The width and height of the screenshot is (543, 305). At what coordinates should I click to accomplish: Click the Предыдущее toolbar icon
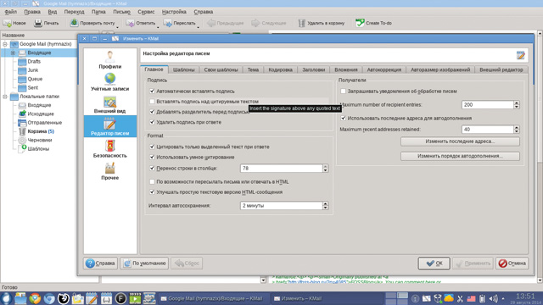(x=211, y=23)
